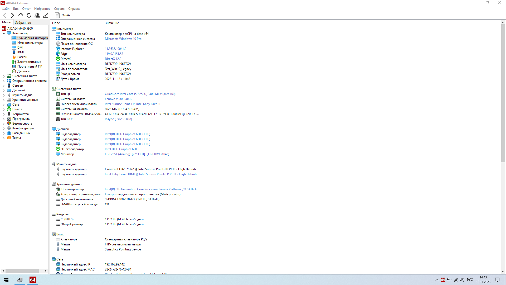Open the LG E2251 monitor link
506x285 pixels.
[x=137, y=154]
